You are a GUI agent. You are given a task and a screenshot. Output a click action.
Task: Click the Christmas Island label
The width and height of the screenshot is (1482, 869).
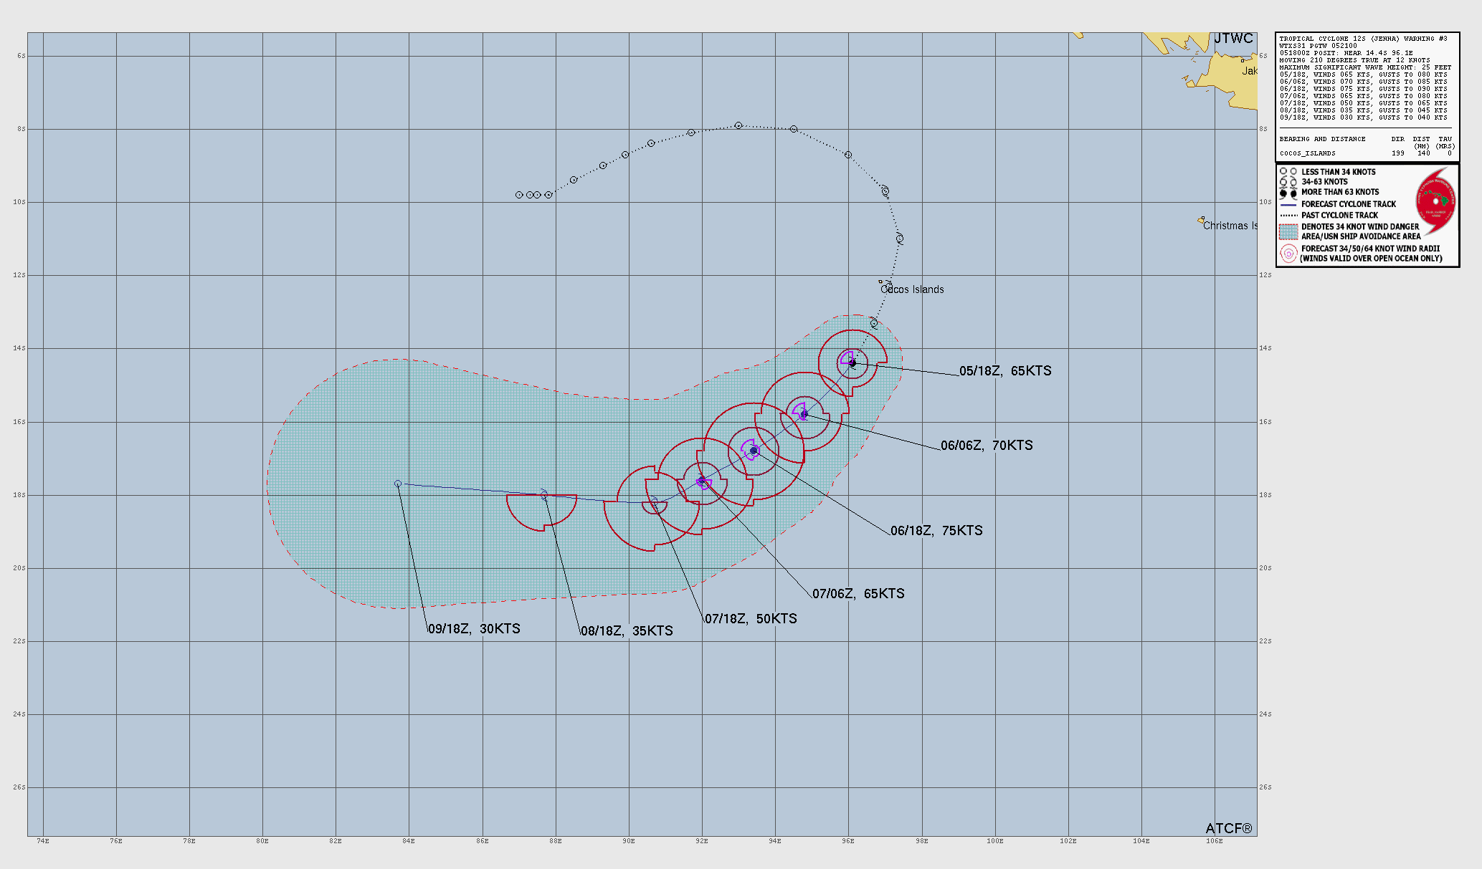coord(1230,226)
